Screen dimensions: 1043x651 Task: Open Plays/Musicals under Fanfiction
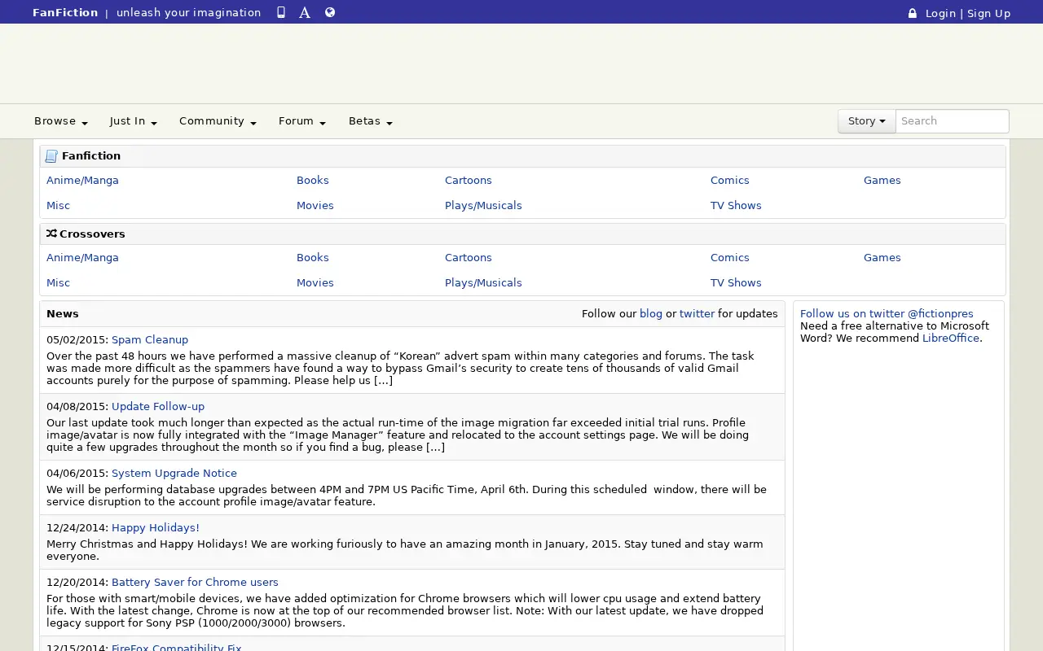(x=483, y=206)
